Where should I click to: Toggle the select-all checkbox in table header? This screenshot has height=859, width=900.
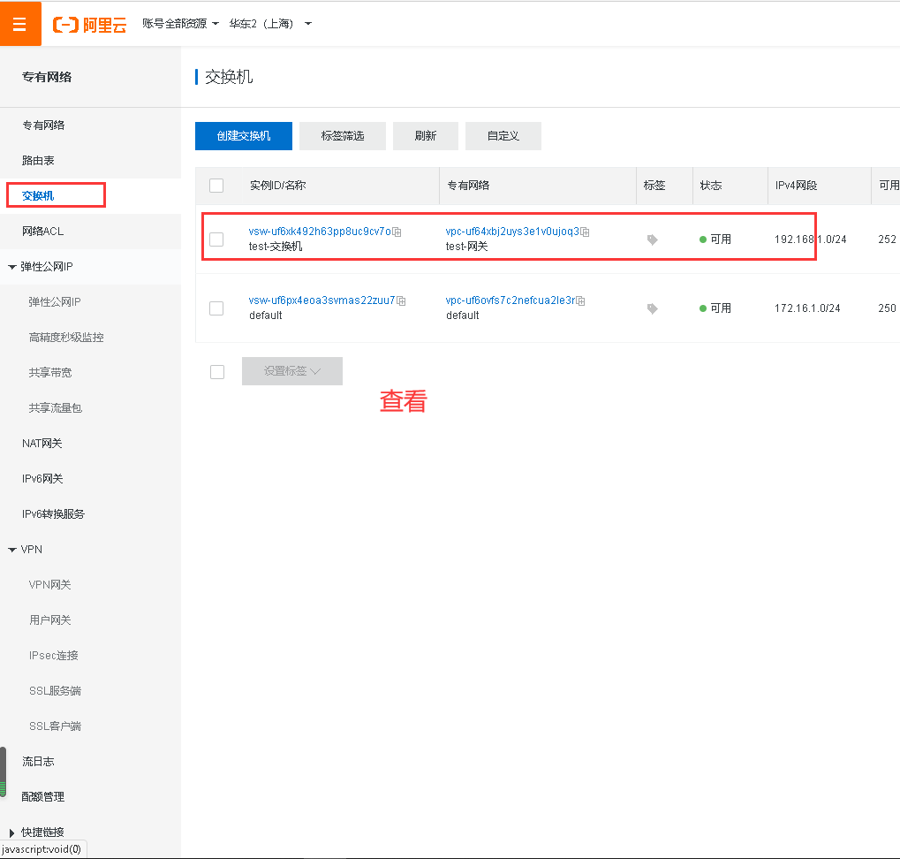pos(216,186)
